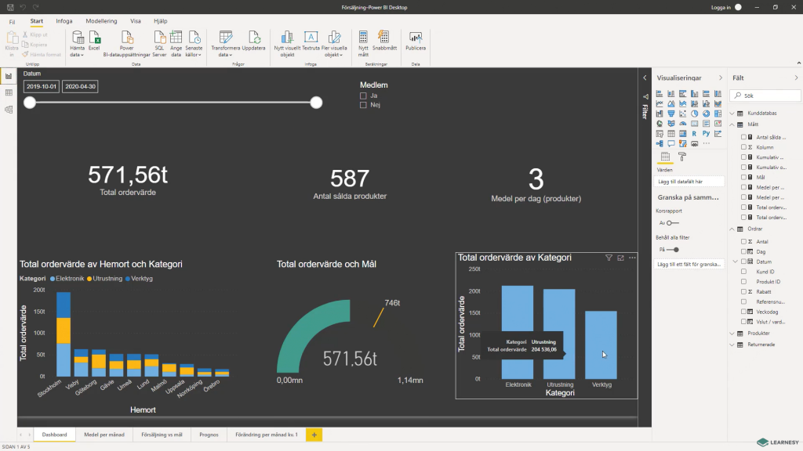
Task: Select the pie chart visualization
Action: tap(695, 114)
